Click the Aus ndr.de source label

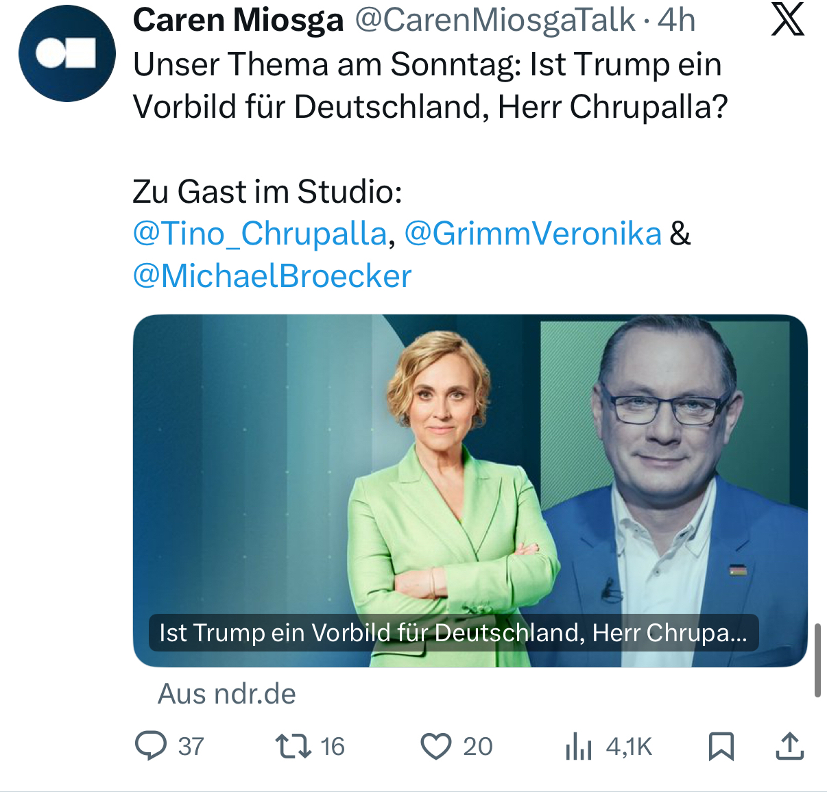coord(227,694)
